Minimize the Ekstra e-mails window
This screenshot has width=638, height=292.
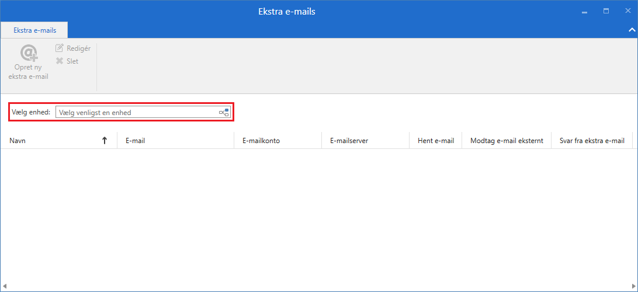[584, 12]
